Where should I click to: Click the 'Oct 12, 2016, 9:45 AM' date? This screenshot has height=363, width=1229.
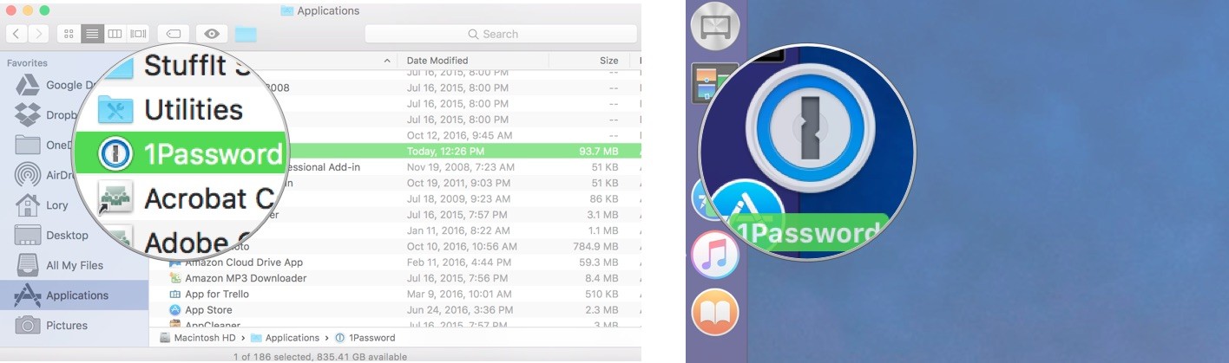(459, 135)
